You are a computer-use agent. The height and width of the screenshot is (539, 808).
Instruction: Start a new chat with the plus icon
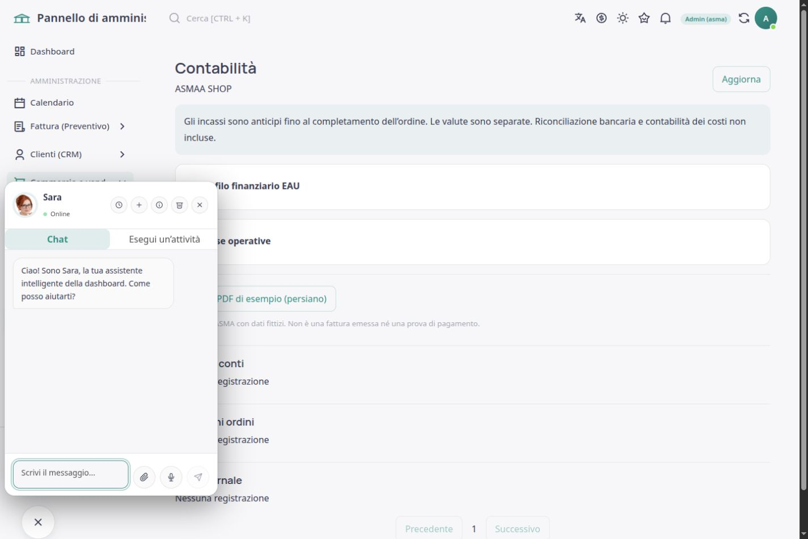(x=139, y=205)
